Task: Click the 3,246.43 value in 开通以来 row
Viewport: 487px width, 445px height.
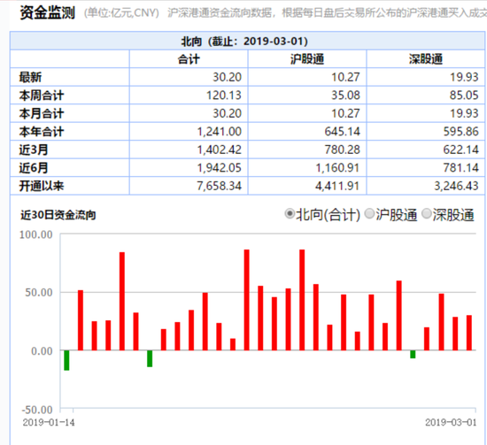Action: 456,186
